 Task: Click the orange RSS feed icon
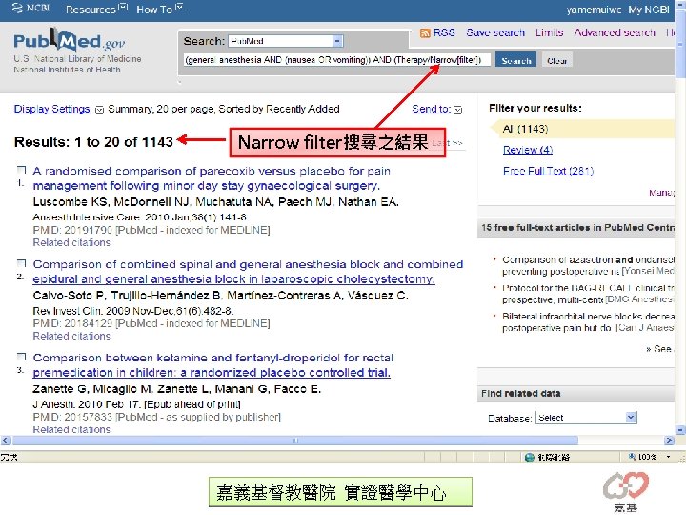coord(425,32)
